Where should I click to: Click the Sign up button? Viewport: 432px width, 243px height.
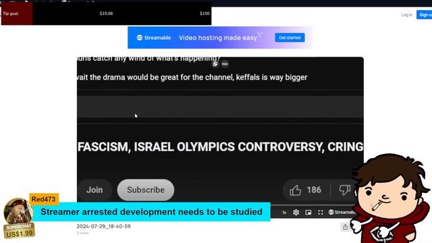pyautogui.click(x=425, y=15)
